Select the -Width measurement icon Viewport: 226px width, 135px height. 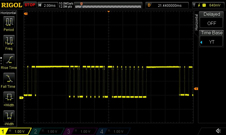coord(8,116)
